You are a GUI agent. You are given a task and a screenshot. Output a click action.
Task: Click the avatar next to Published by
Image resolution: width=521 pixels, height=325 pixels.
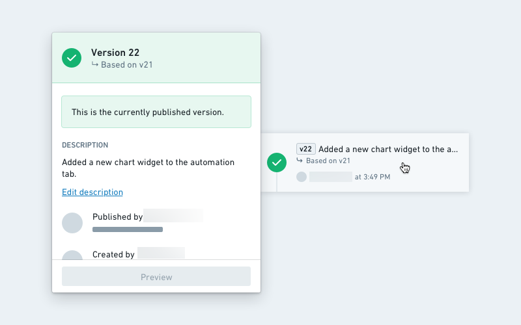click(72, 223)
